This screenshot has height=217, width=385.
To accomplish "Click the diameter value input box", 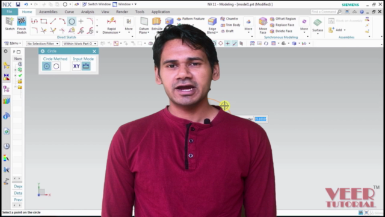I will coord(260,119).
